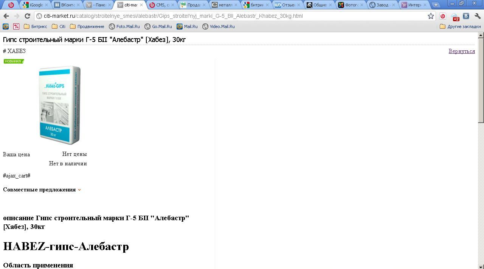Close the CMS tab
Viewport: 484px width, 269px height.
[x=173, y=5]
